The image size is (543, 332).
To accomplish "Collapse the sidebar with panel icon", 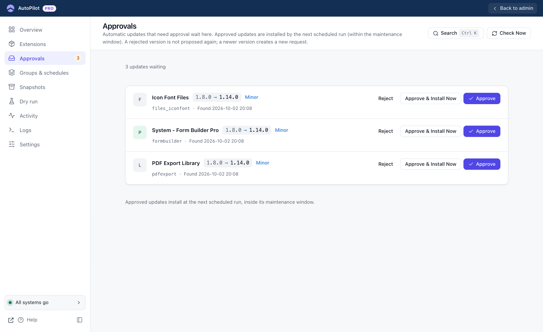I will pyautogui.click(x=79, y=320).
